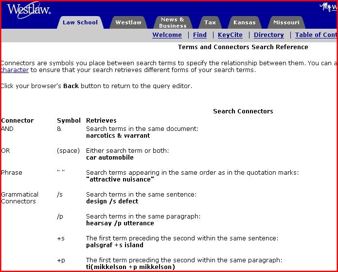The width and height of the screenshot is (338, 272).
Task: Click the 'Retrieves' column header
Action: tap(101, 120)
